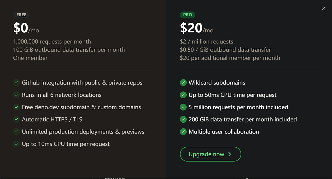Click the Upgrade now button

pos(210,154)
